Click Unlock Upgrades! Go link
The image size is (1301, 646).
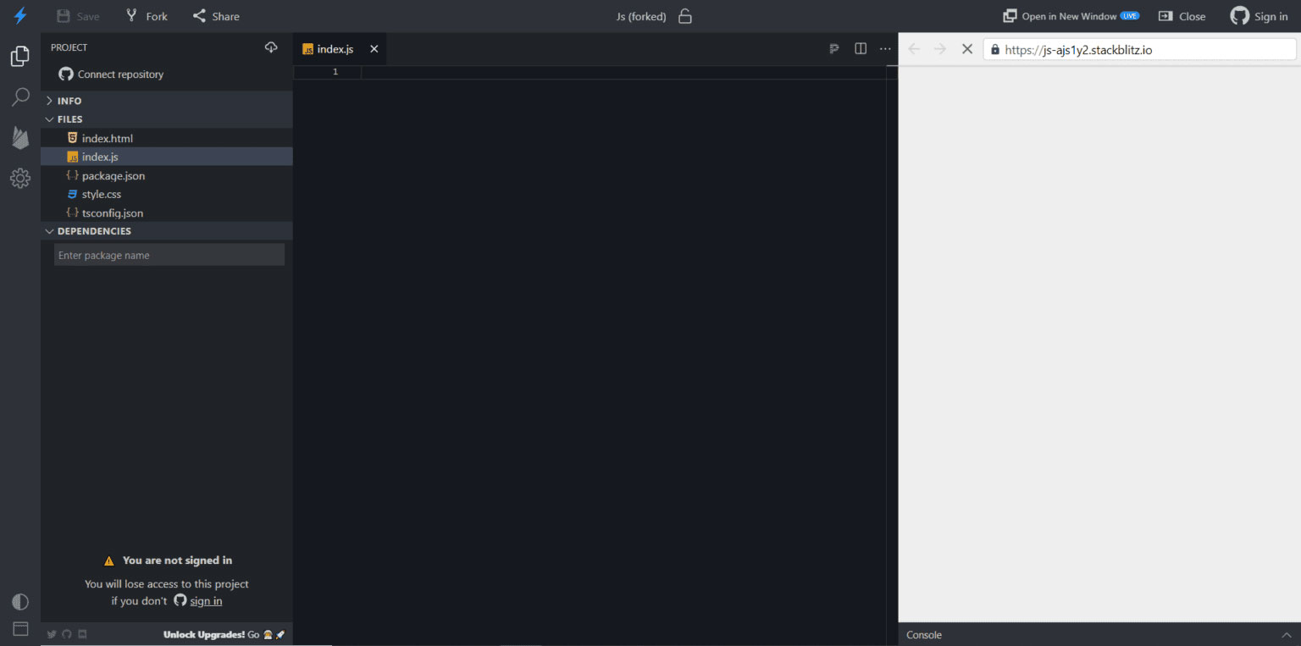pyautogui.click(x=224, y=634)
